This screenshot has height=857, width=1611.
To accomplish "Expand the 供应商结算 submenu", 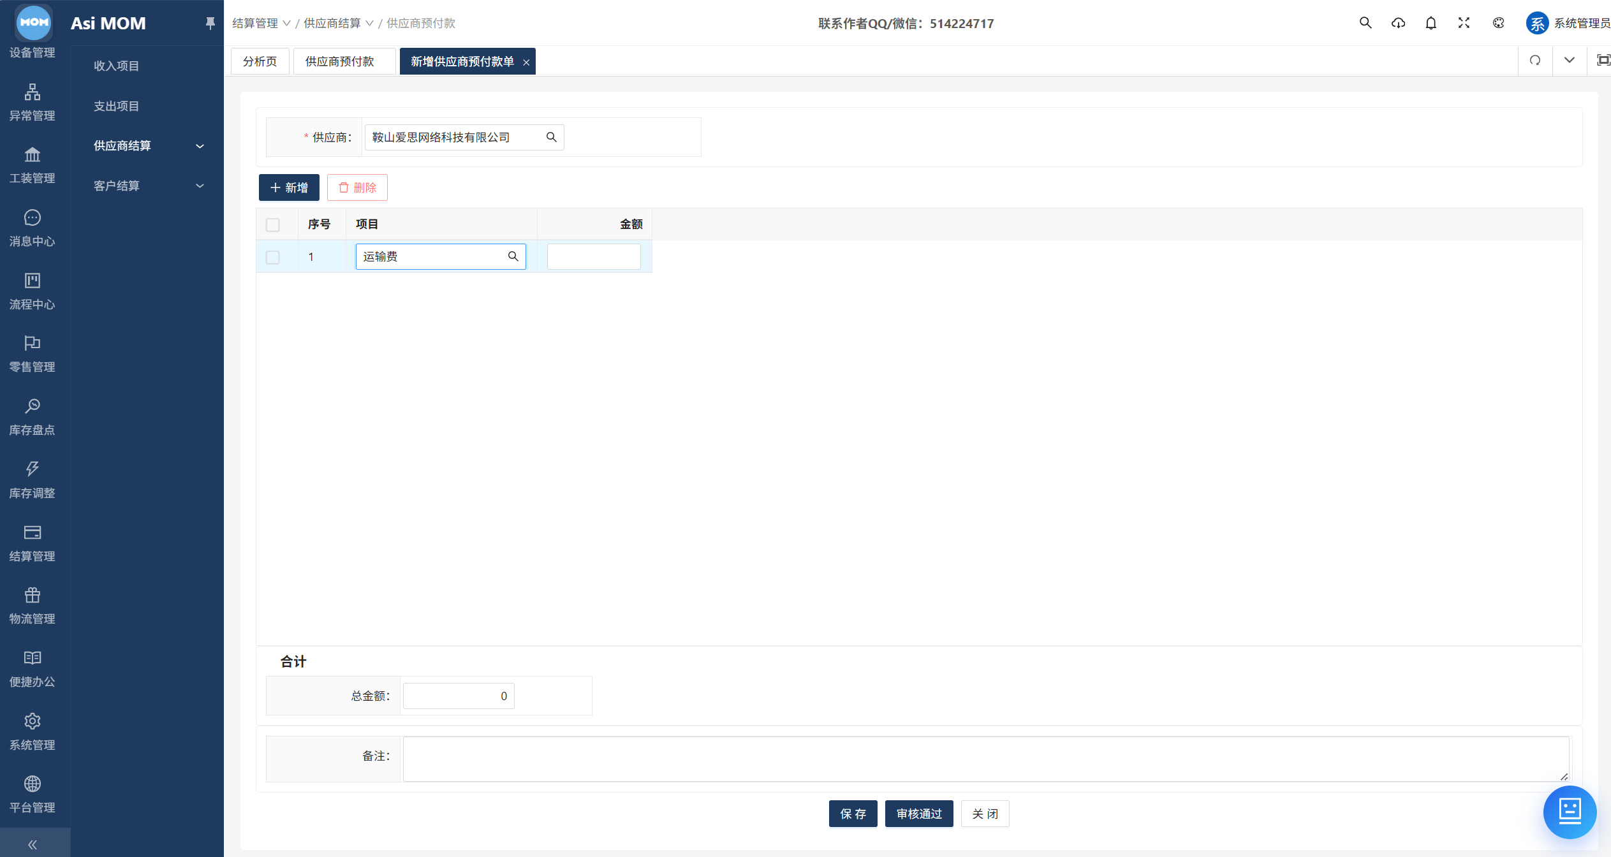I will pyautogui.click(x=147, y=146).
